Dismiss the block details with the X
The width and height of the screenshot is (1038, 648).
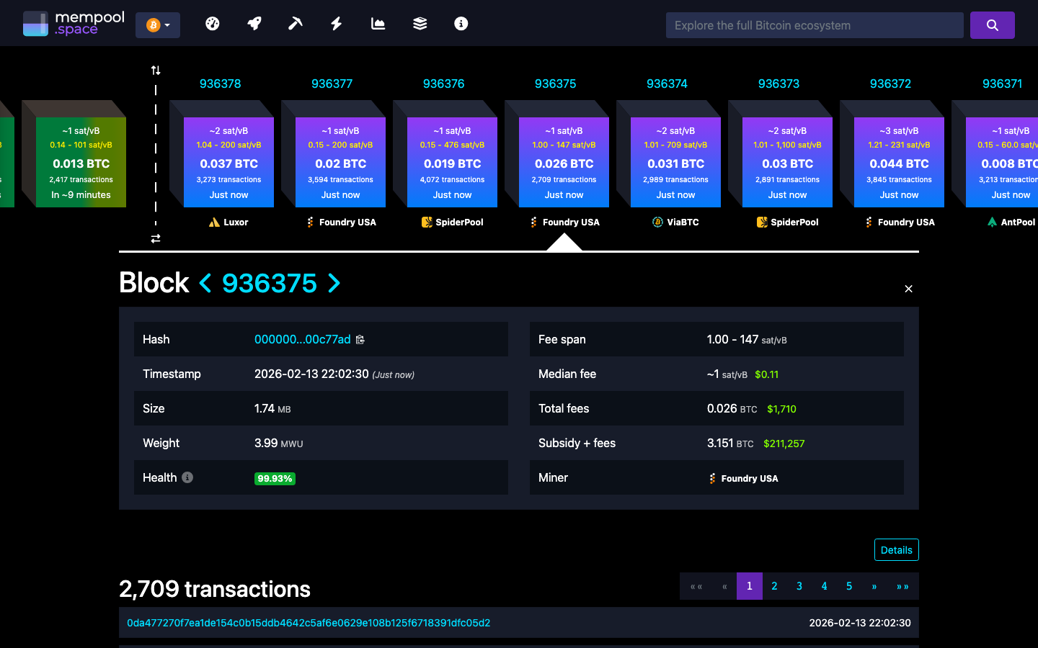click(x=908, y=288)
